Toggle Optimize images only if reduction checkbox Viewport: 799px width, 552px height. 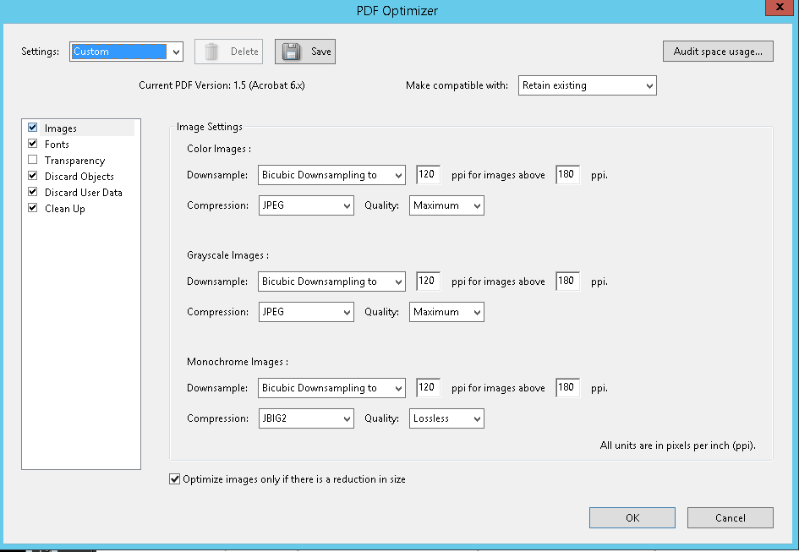pos(176,479)
